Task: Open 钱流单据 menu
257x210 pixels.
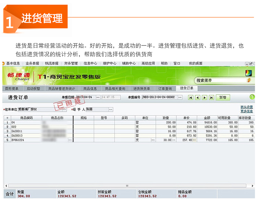Action: click(52, 63)
